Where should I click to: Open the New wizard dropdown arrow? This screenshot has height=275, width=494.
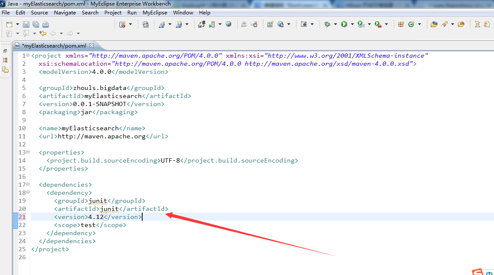click(x=17, y=24)
